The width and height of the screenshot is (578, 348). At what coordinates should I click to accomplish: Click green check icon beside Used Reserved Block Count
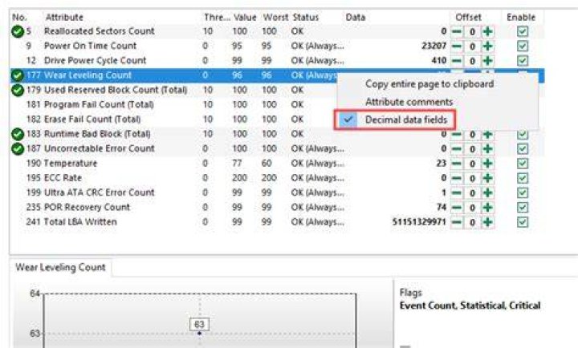tap(18, 91)
